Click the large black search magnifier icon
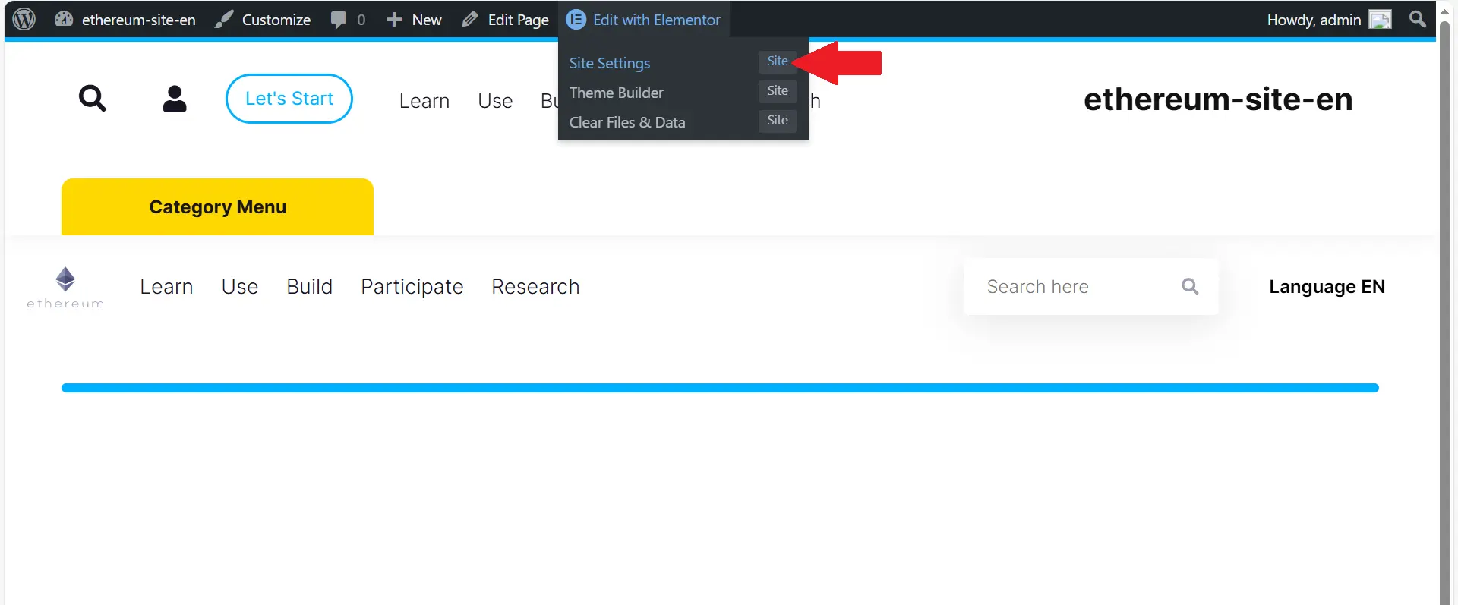This screenshot has height=605, width=1458. (93, 99)
